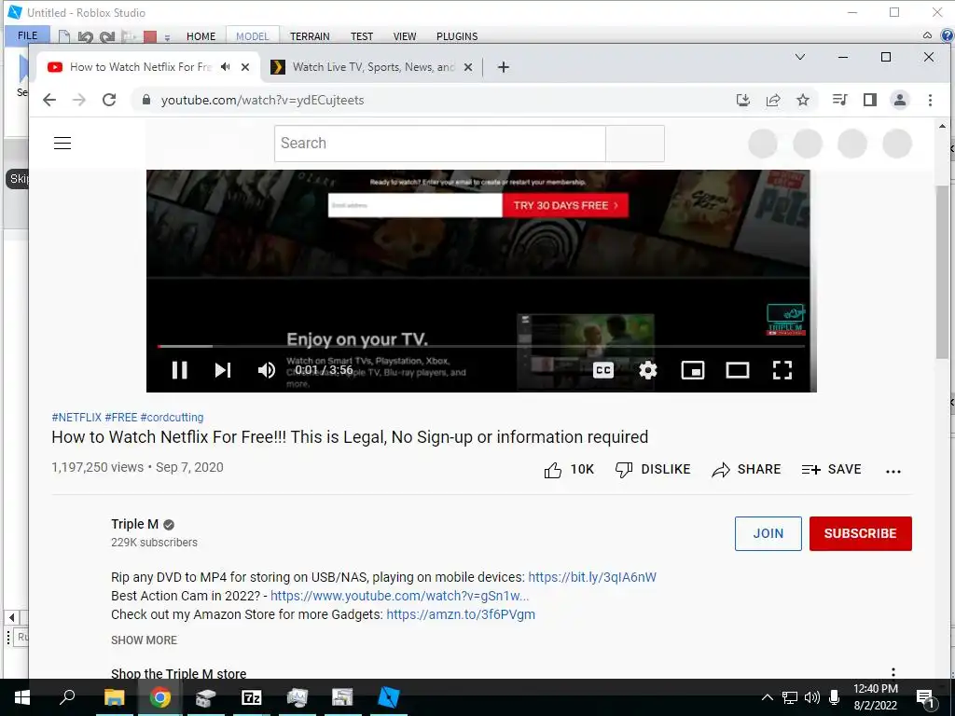Bookmark this page star

pyautogui.click(x=803, y=100)
